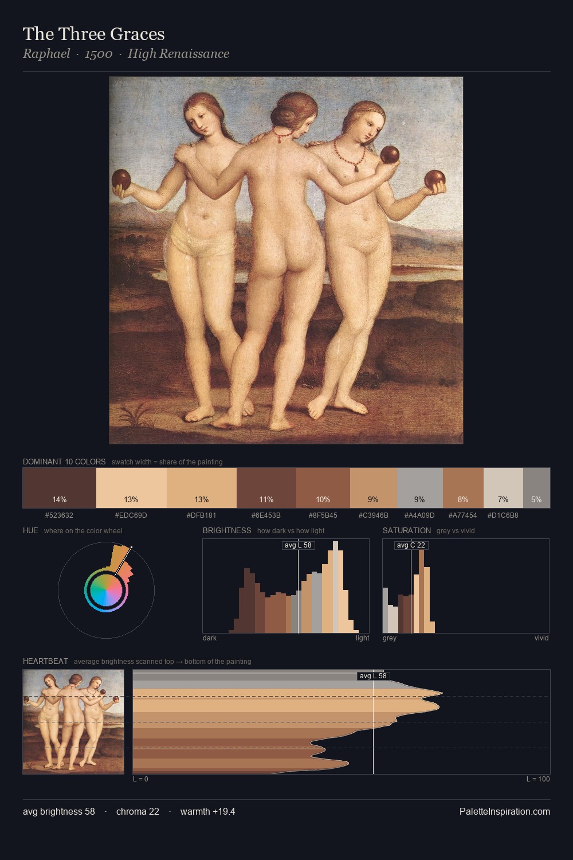Click the 'HEARTBEAT' section heading
Viewport: 573px width, 860px height.
(x=45, y=661)
